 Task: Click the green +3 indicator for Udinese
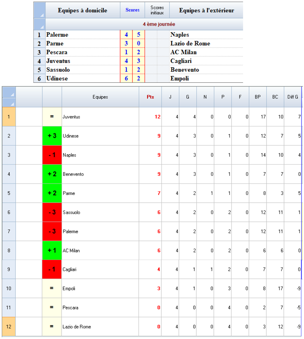[52, 136]
